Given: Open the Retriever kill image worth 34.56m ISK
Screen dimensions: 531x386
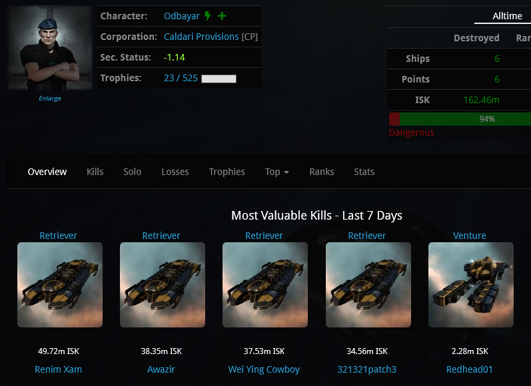Looking at the screenshot, I should pyautogui.click(x=368, y=285).
